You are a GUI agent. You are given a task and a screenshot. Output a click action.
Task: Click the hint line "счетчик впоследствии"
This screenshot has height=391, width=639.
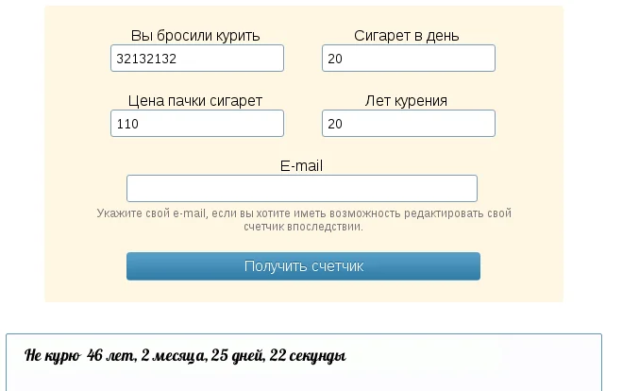[303, 227]
